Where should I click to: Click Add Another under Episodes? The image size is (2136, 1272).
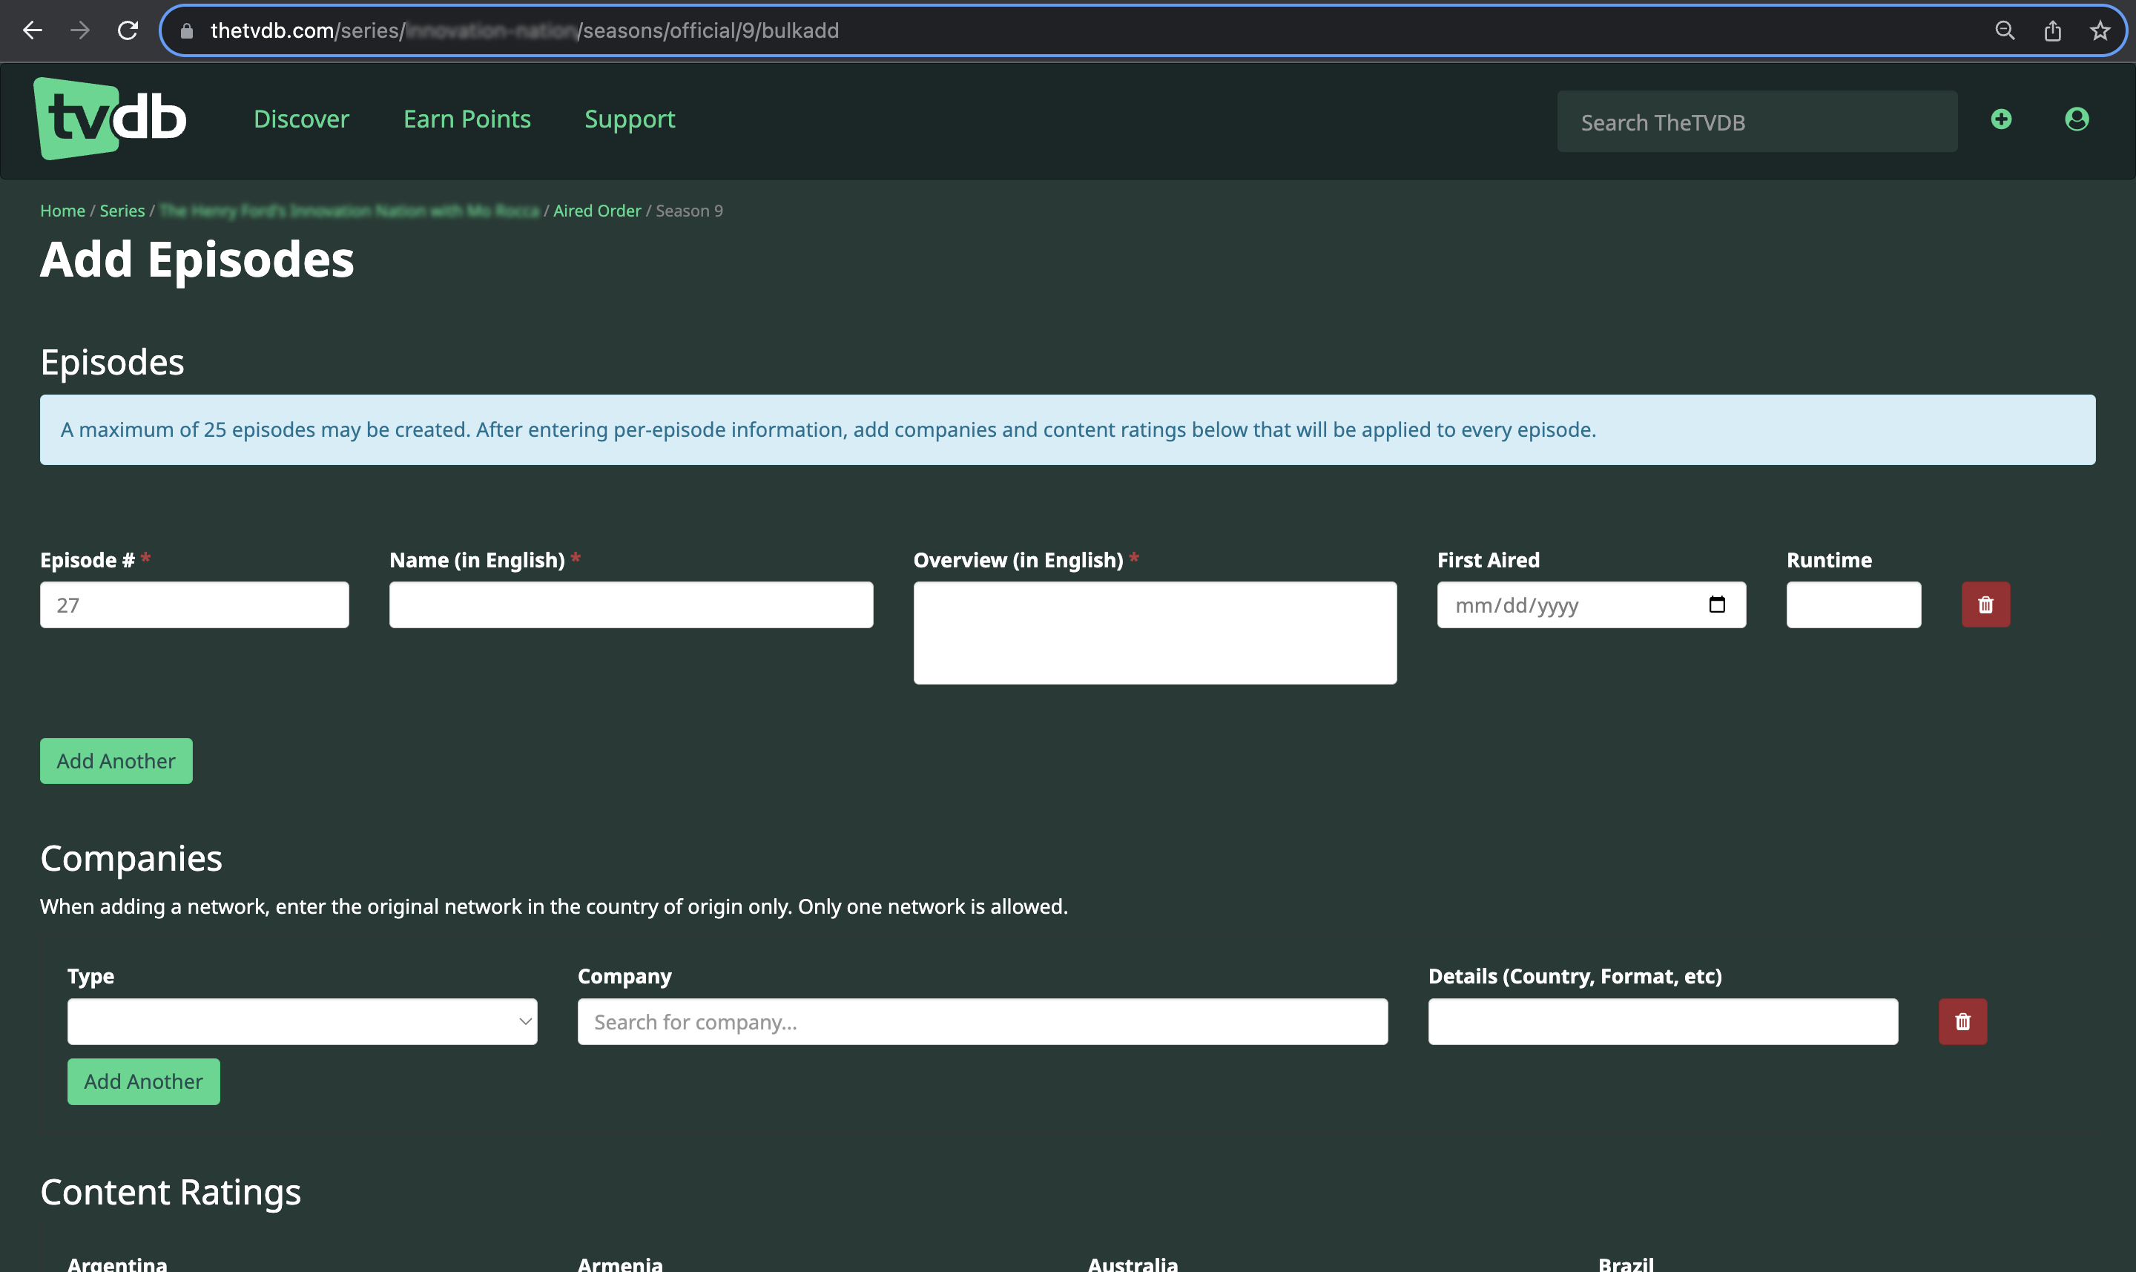click(x=116, y=760)
